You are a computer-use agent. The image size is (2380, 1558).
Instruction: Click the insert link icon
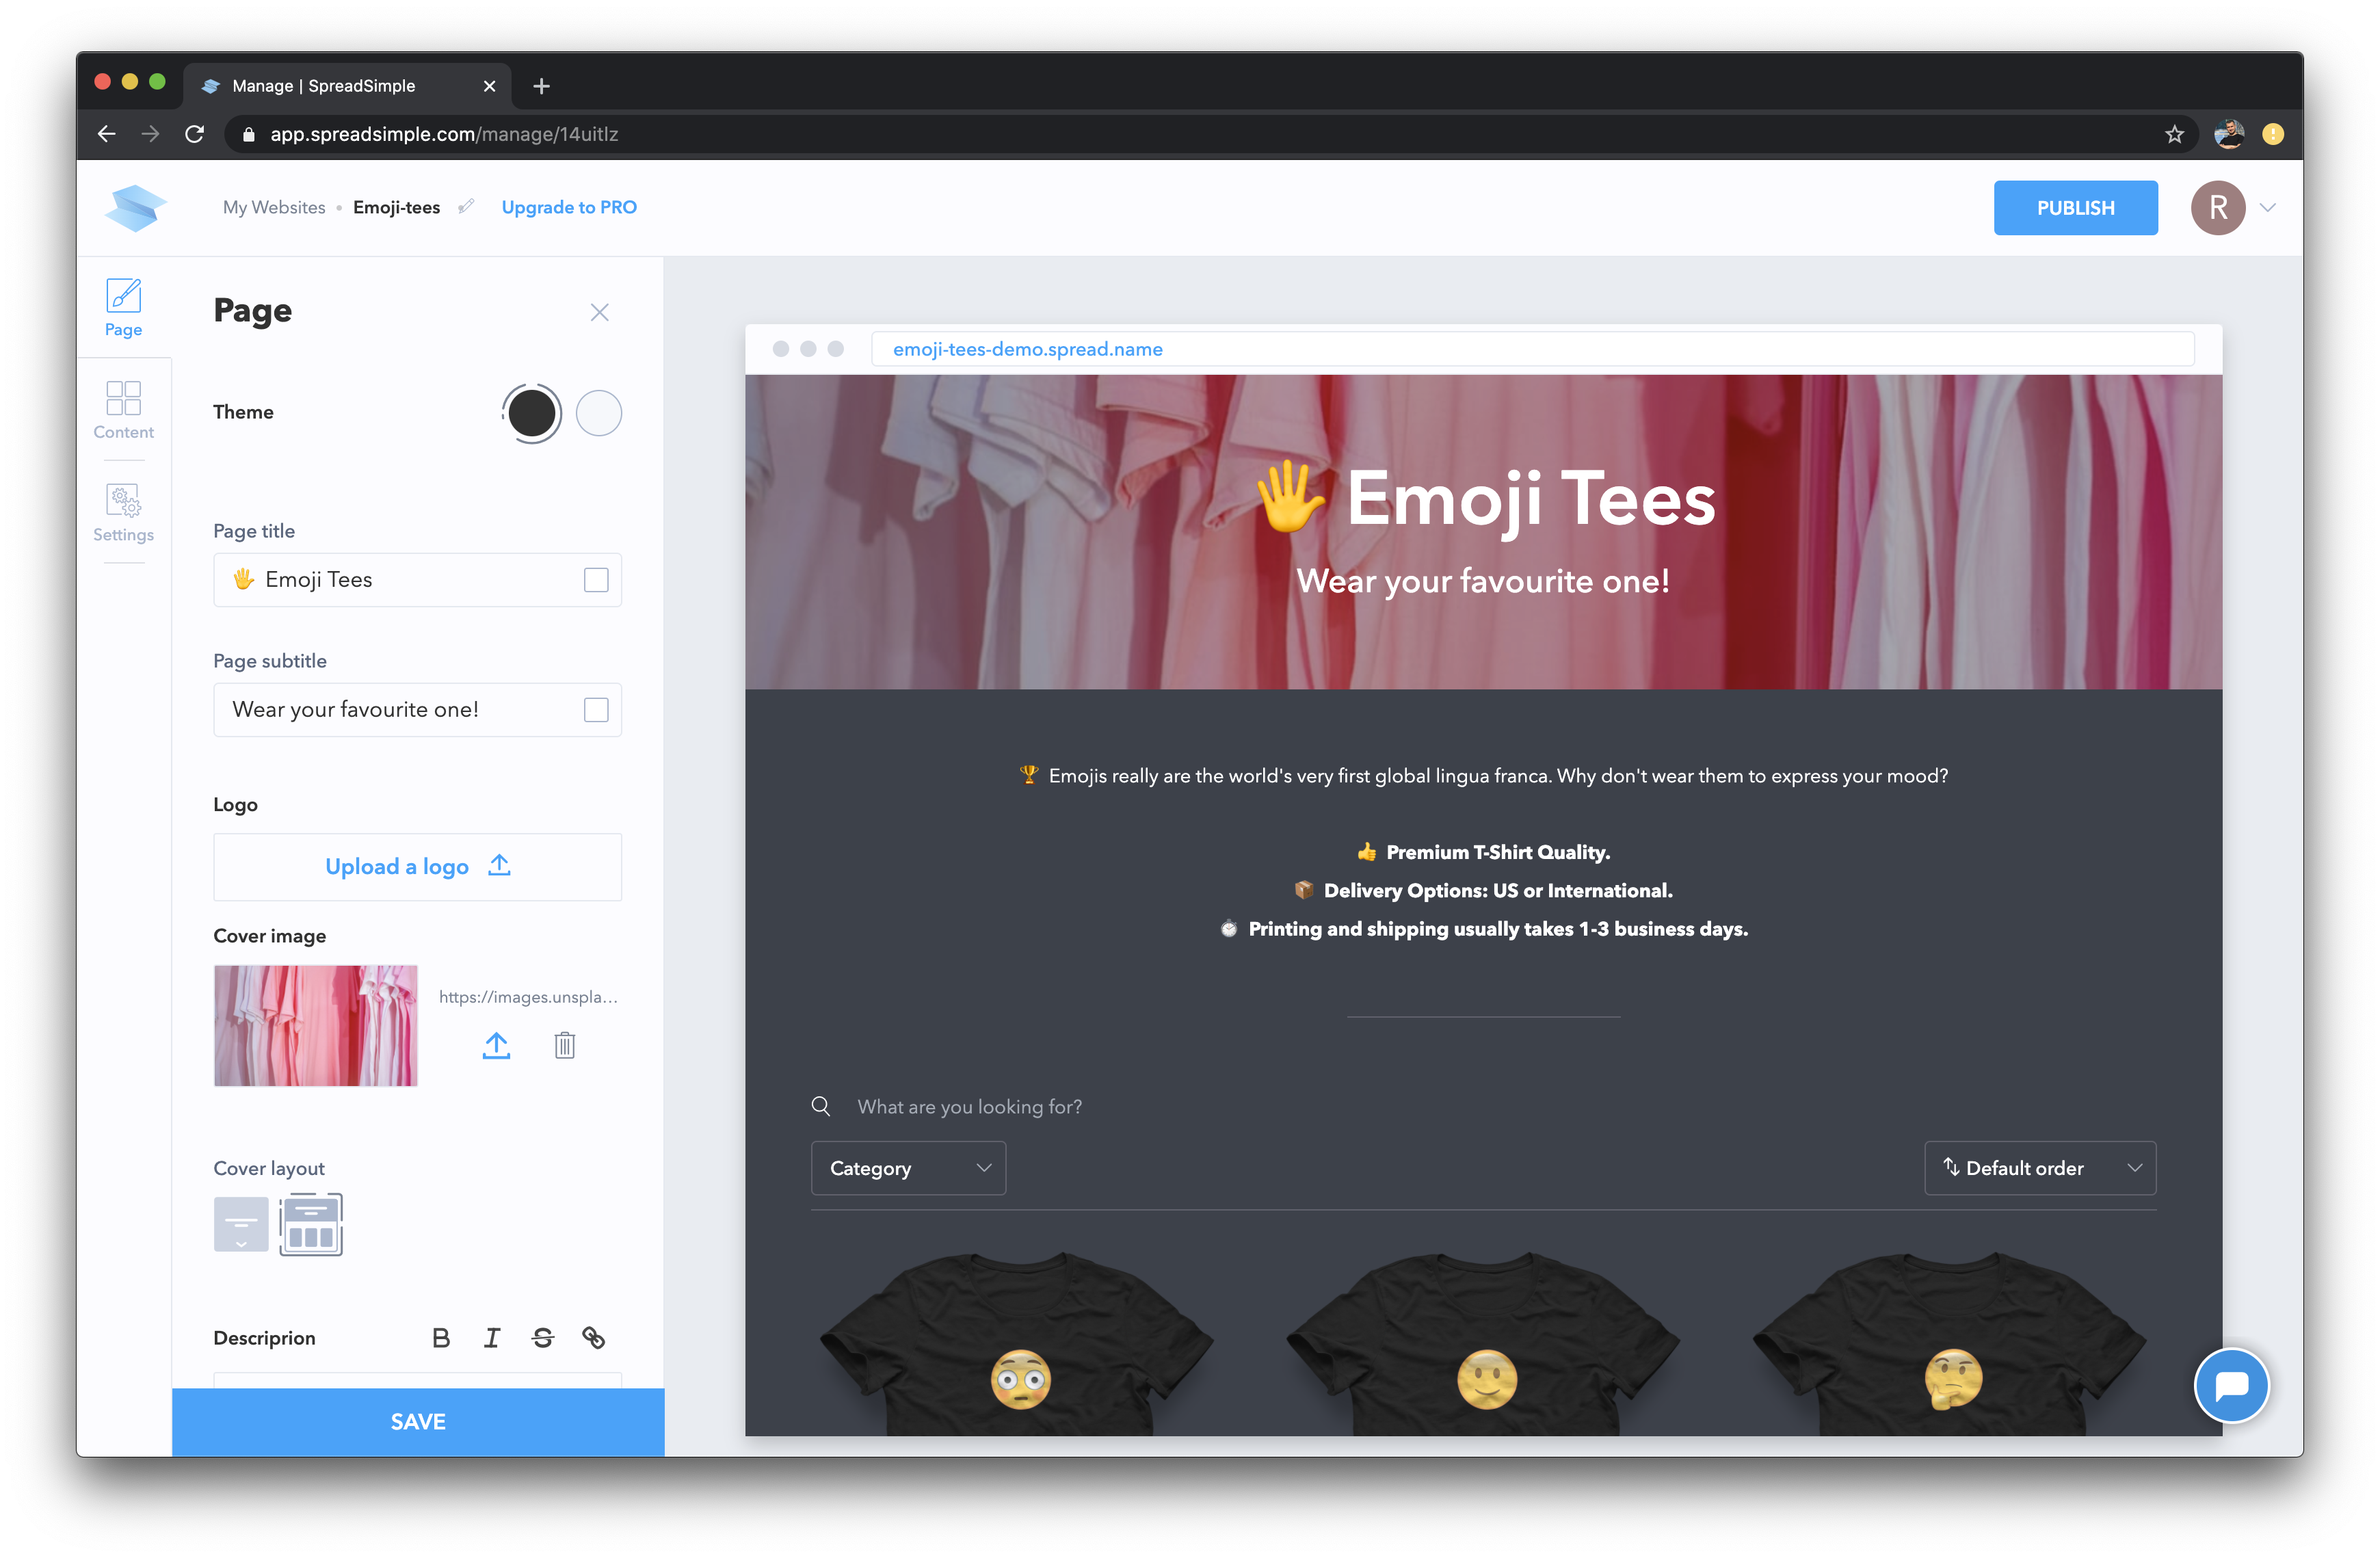click(594, 1338)
